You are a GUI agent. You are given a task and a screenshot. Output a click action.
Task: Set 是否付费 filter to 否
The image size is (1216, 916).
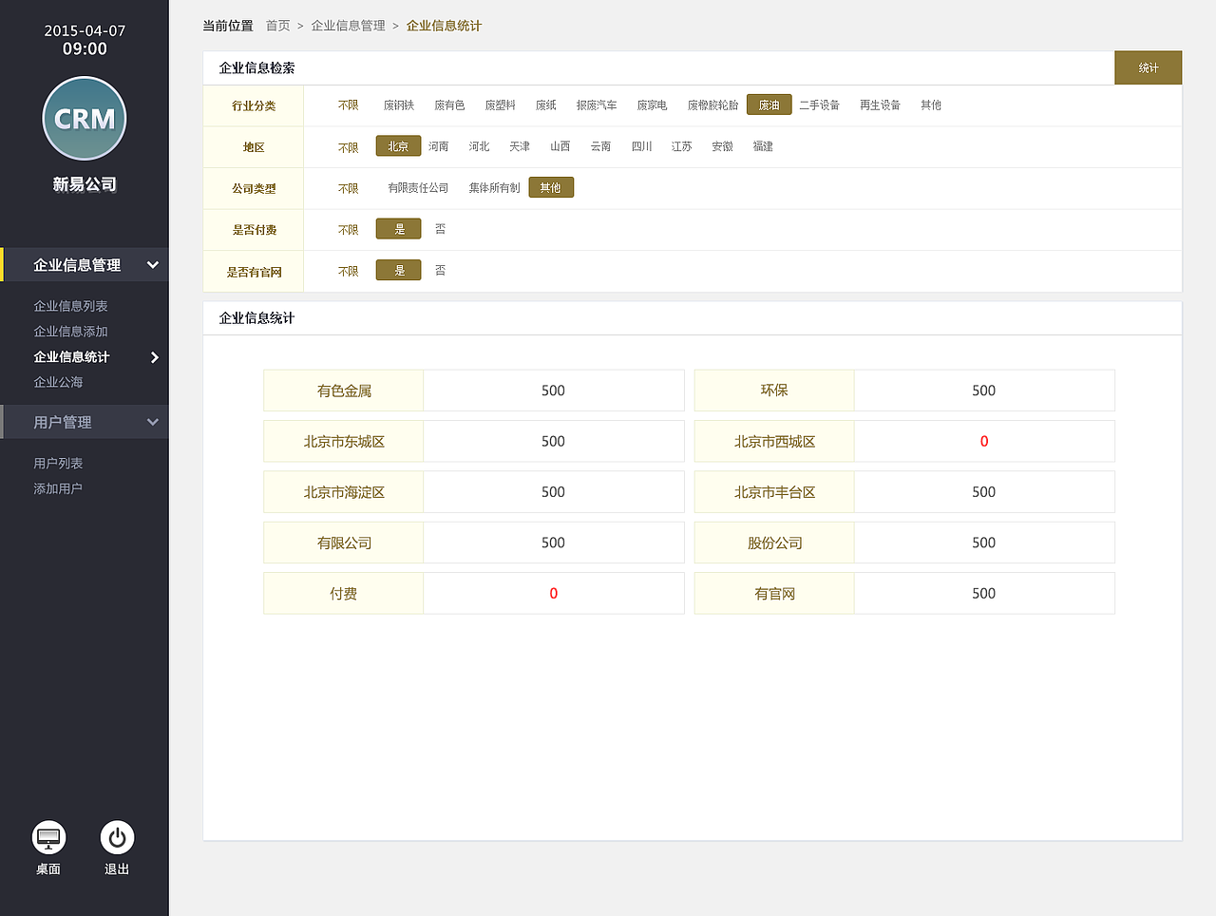[440, 228]
